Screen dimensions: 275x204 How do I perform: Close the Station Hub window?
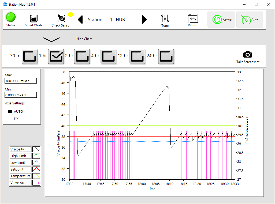pyautogui.click(x=269, y=4)
